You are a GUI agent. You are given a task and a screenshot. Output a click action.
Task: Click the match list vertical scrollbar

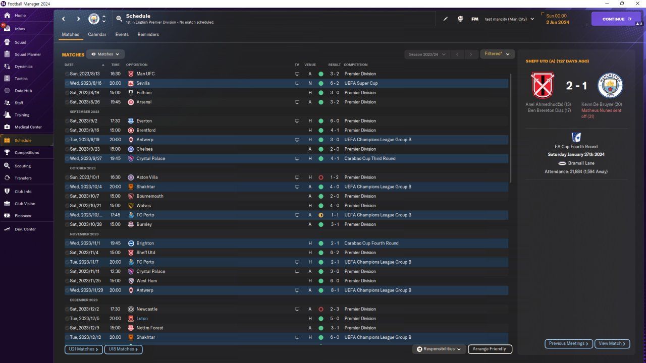[x=511, y=129]
